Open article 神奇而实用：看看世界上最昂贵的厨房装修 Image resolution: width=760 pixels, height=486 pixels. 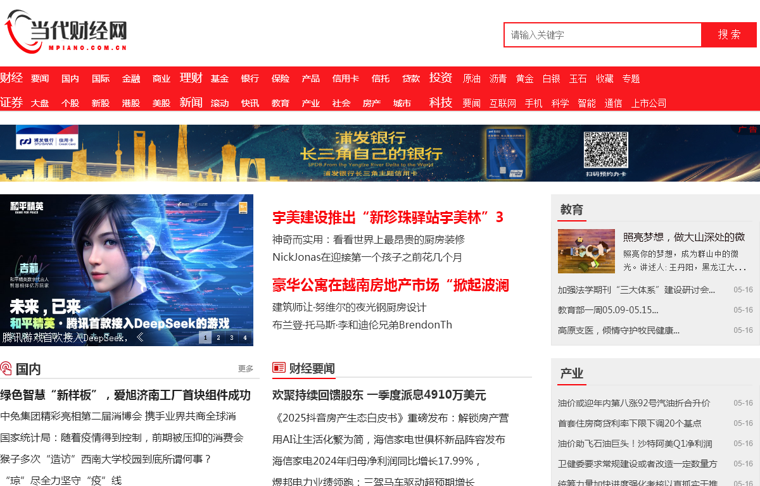point(369,239)
